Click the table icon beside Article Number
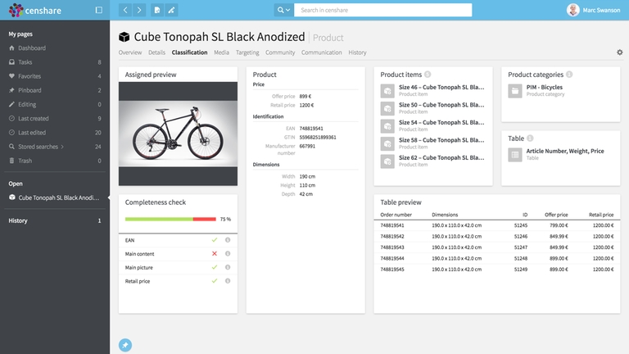This screenshot has height=354, width=629. (x=515, y=155)
